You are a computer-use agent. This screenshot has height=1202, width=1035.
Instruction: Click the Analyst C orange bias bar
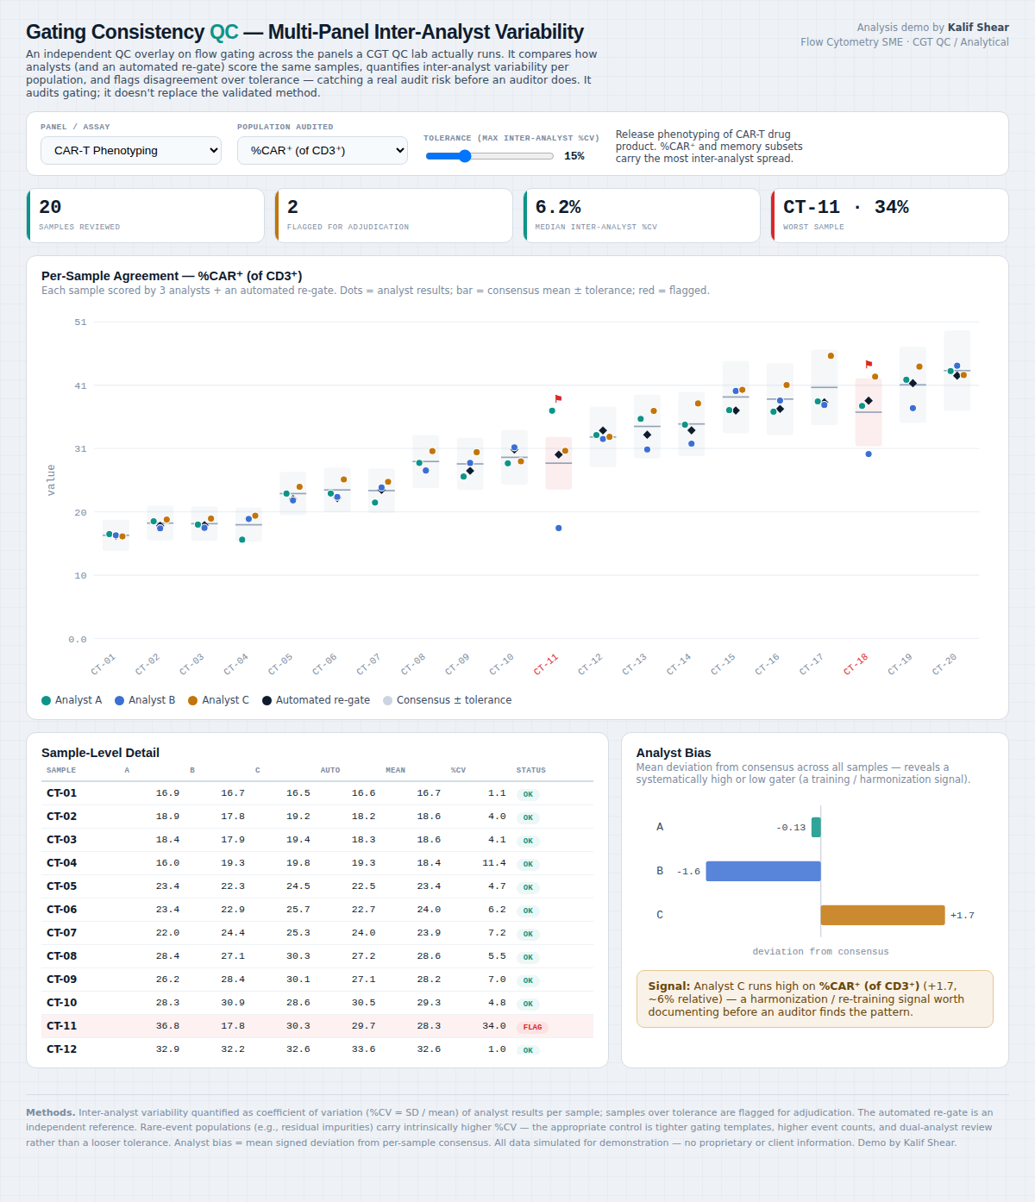tap(882, 915)
